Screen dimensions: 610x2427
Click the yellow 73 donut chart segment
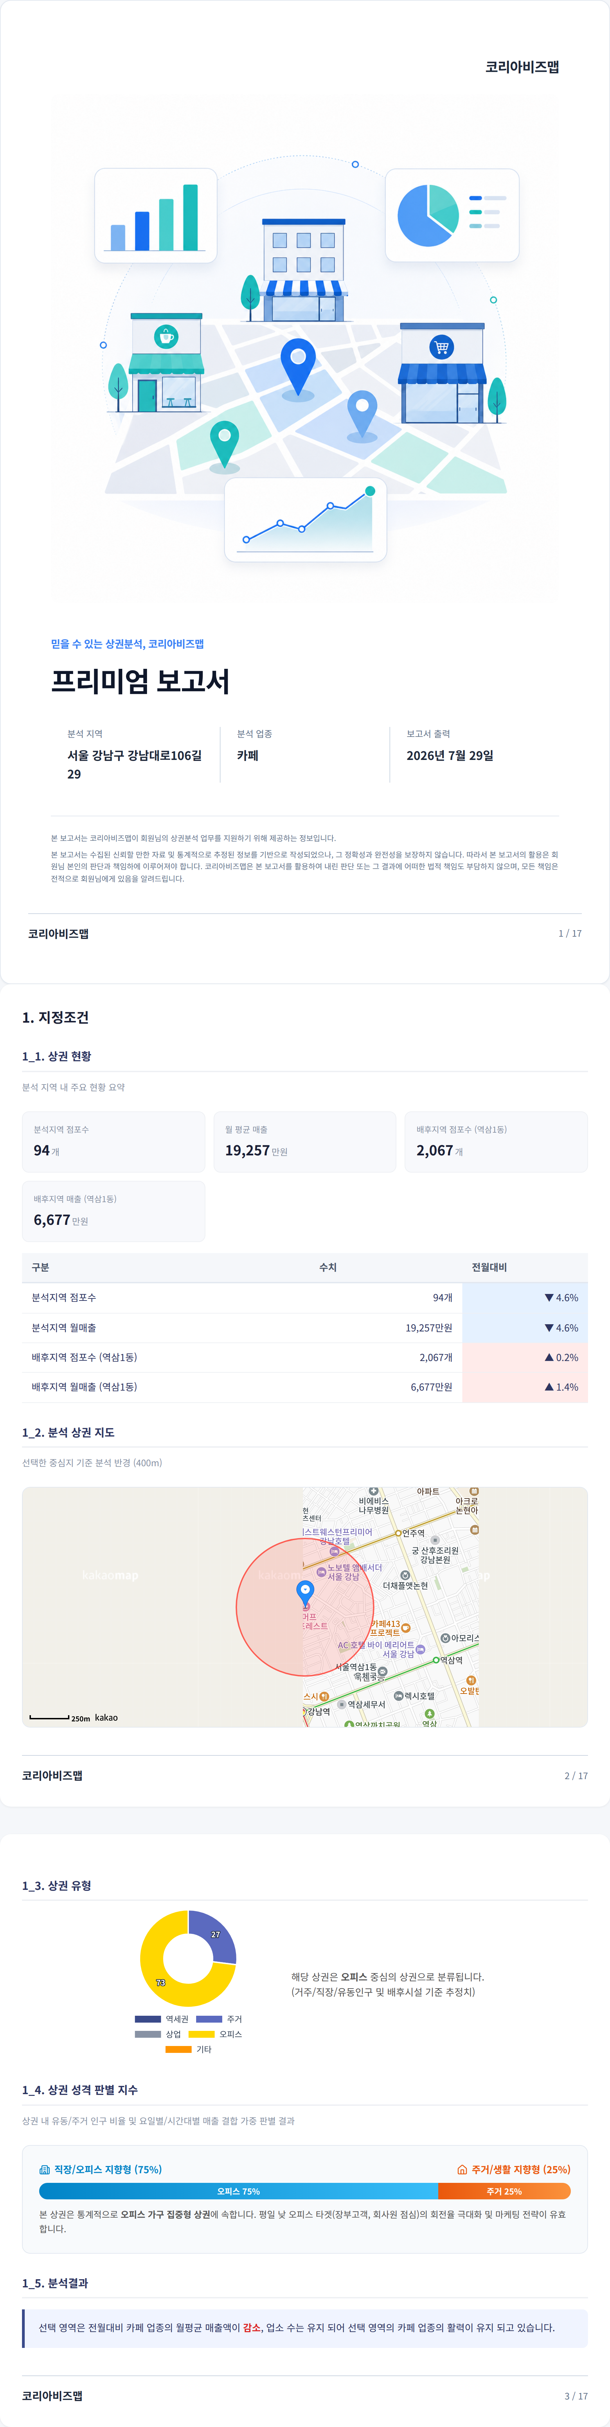[x=160, y=1982]
